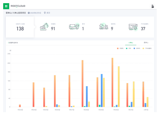Select the excavator icon showing 91
The image size is (161, 115).
point(44,27)
